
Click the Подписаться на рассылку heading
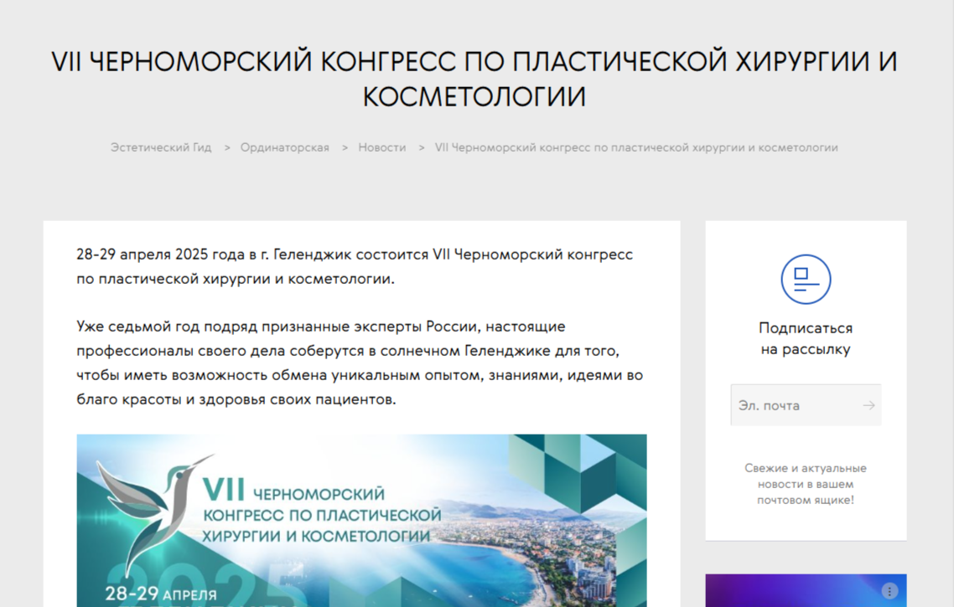point(806,338)
